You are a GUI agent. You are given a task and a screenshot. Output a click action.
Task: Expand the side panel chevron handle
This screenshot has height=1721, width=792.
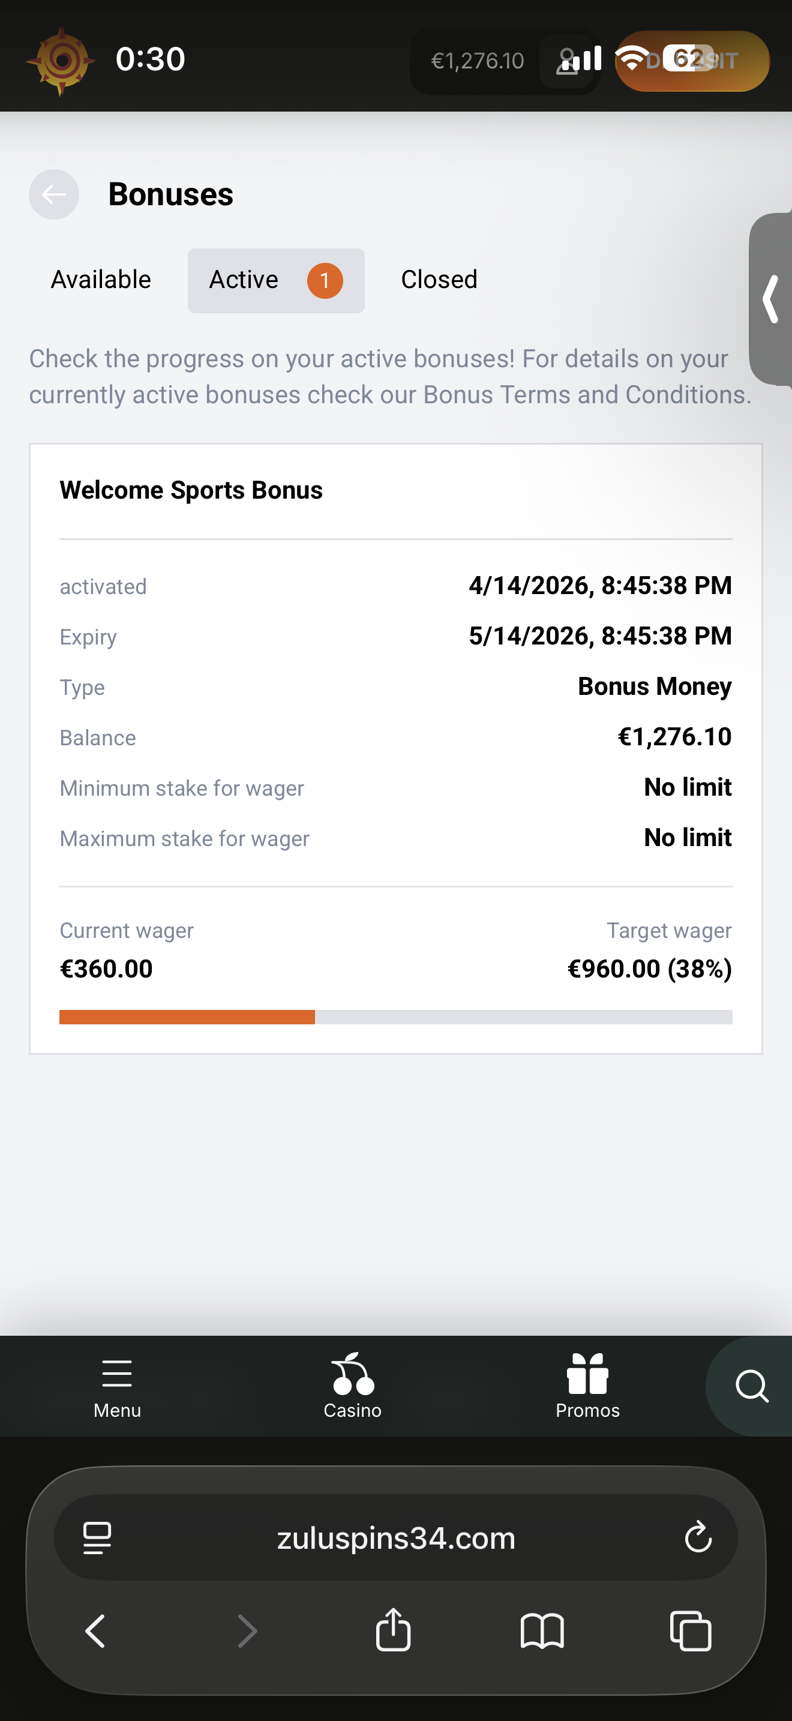(770, 299)
